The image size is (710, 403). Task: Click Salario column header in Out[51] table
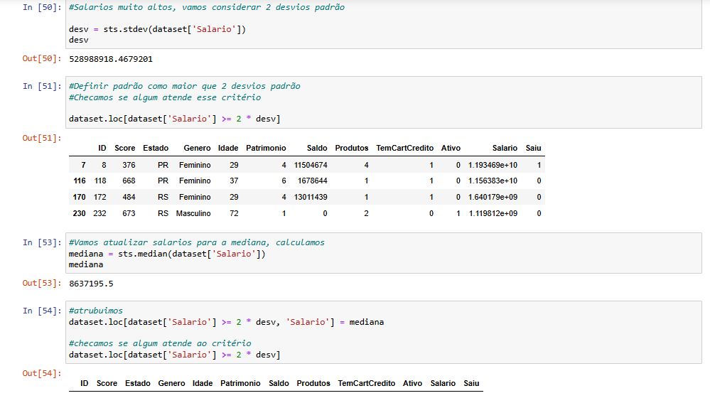[505, 149]
